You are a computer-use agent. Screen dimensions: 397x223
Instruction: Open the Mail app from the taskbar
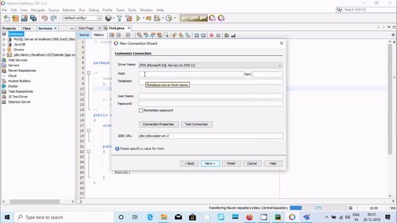[178, 217]
